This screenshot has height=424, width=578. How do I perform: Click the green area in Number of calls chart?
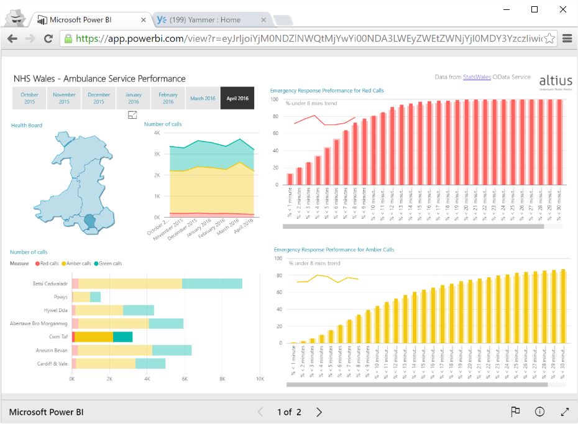click(x=212, y=155)
